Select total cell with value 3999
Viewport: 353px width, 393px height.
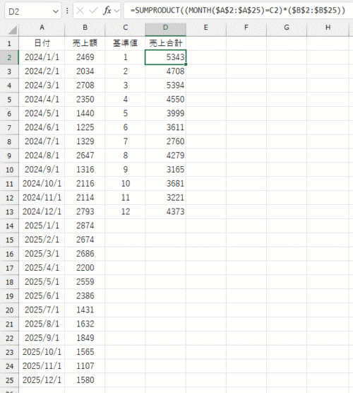(x=165, y=114)
